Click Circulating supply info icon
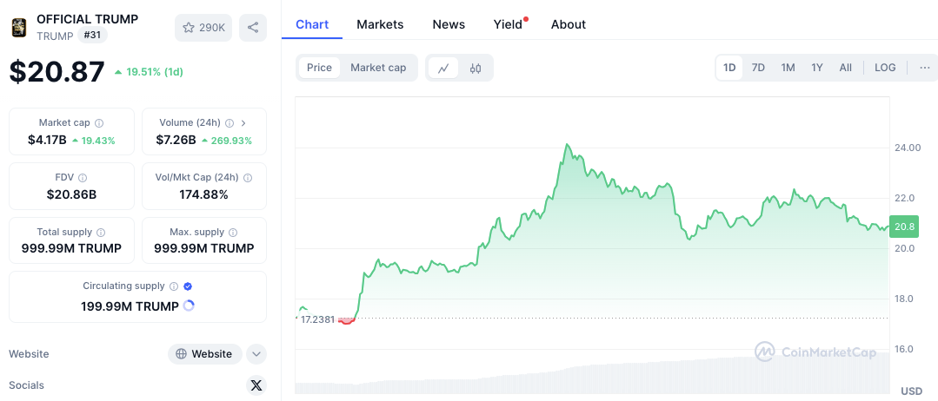This screenshot has height=401, width=938. 174,286
